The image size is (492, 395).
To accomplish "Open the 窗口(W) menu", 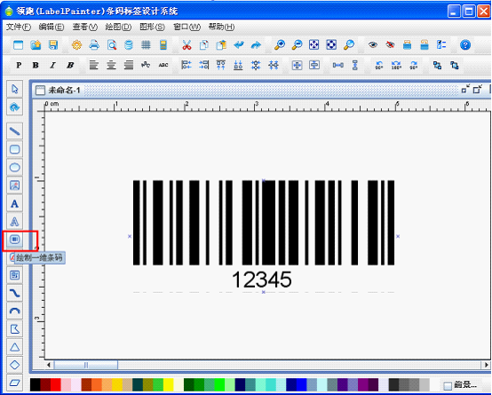I will point(187,27).
